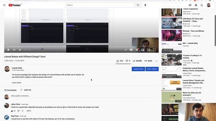Toggle subtitles/closed captions

pyautogui.click(x=131, y=50)
